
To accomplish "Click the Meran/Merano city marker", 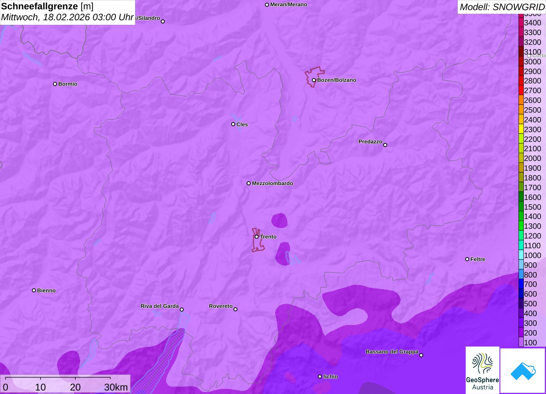I will pos(267,5).
